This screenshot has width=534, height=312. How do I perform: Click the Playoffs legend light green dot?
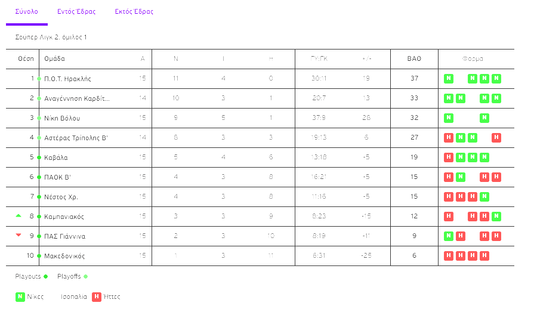click(86, 277)
